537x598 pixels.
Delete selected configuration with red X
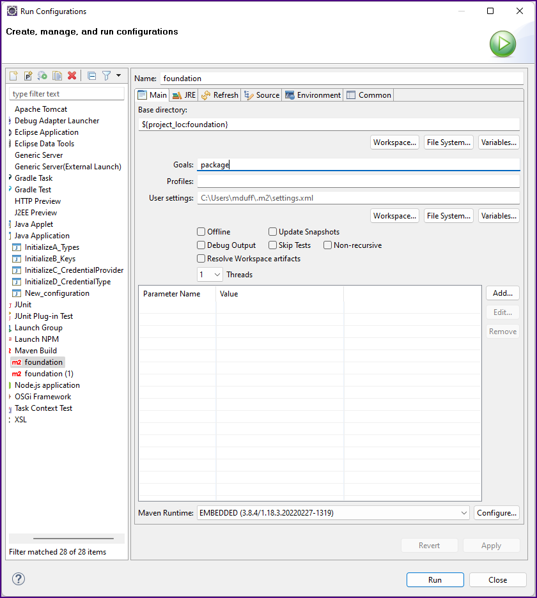point(72,75)
